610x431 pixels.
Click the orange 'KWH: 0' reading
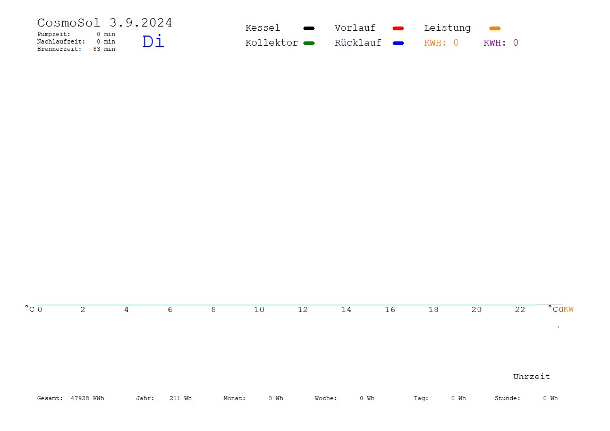coord(441,43)
